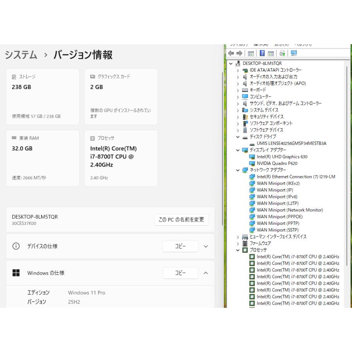Image resolution: width=352 pixels, height=352 pixels.
Task: Expand the デバイスの仕様 section chevron
Action: [x=206, y=246]
